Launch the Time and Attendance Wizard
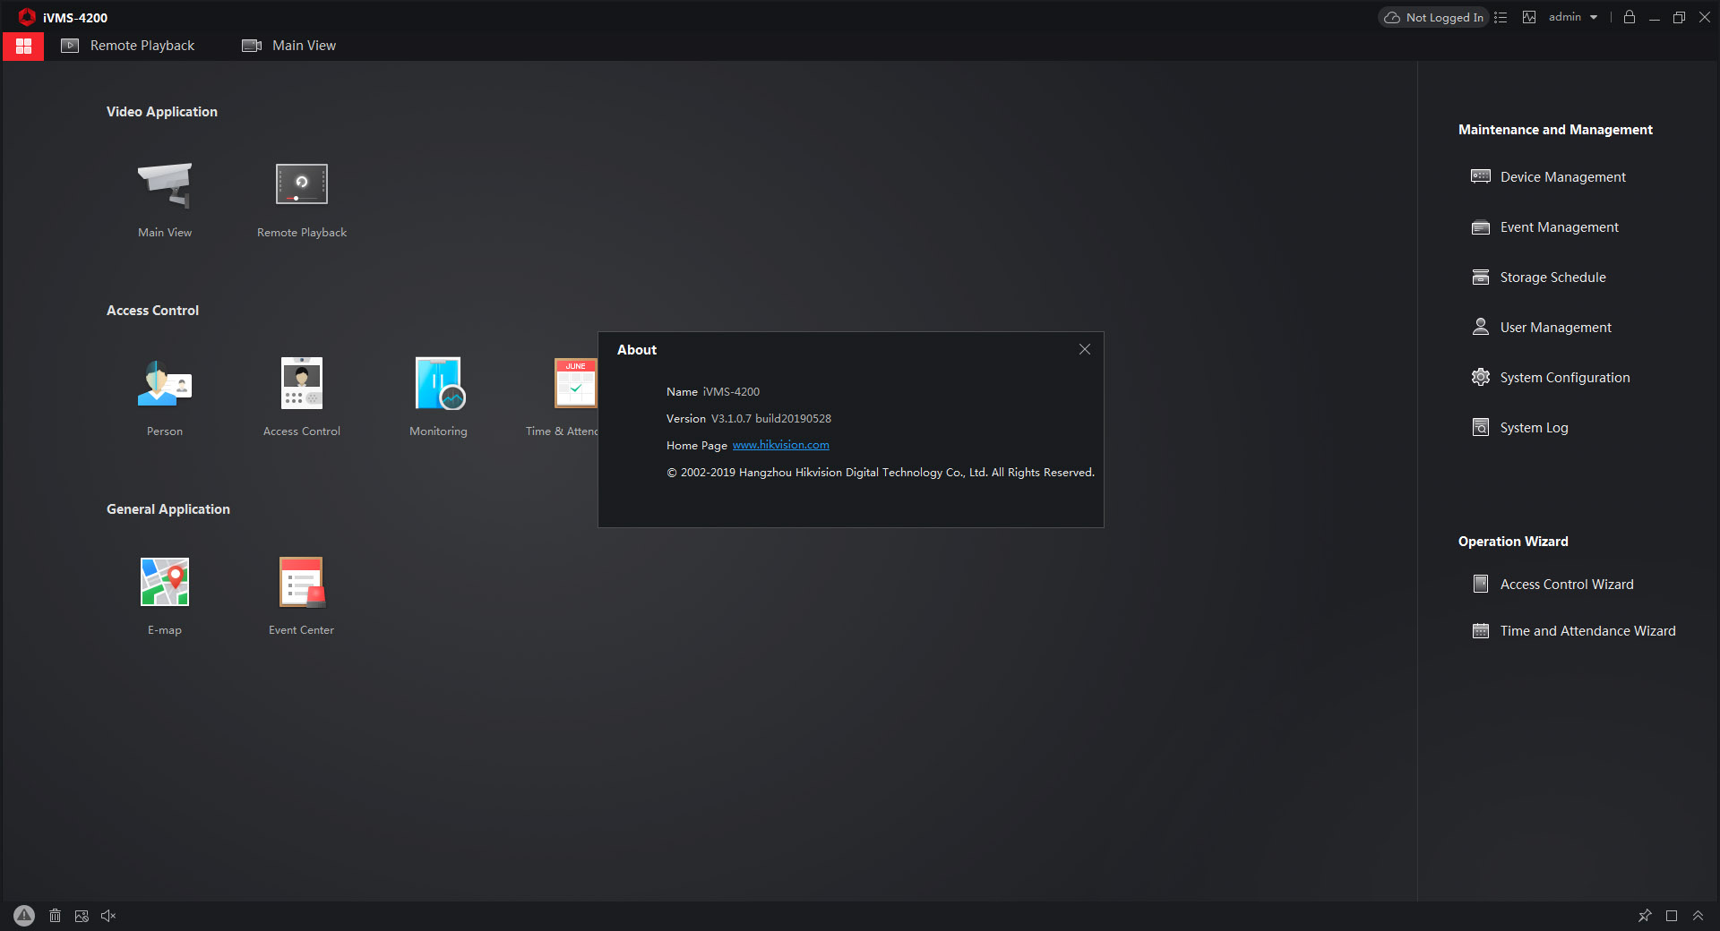 pos(1573,631)
